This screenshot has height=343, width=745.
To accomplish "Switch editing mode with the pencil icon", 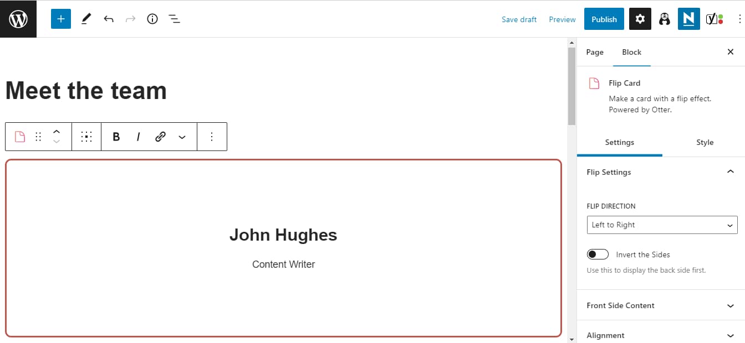I will [x=86, y=19].
